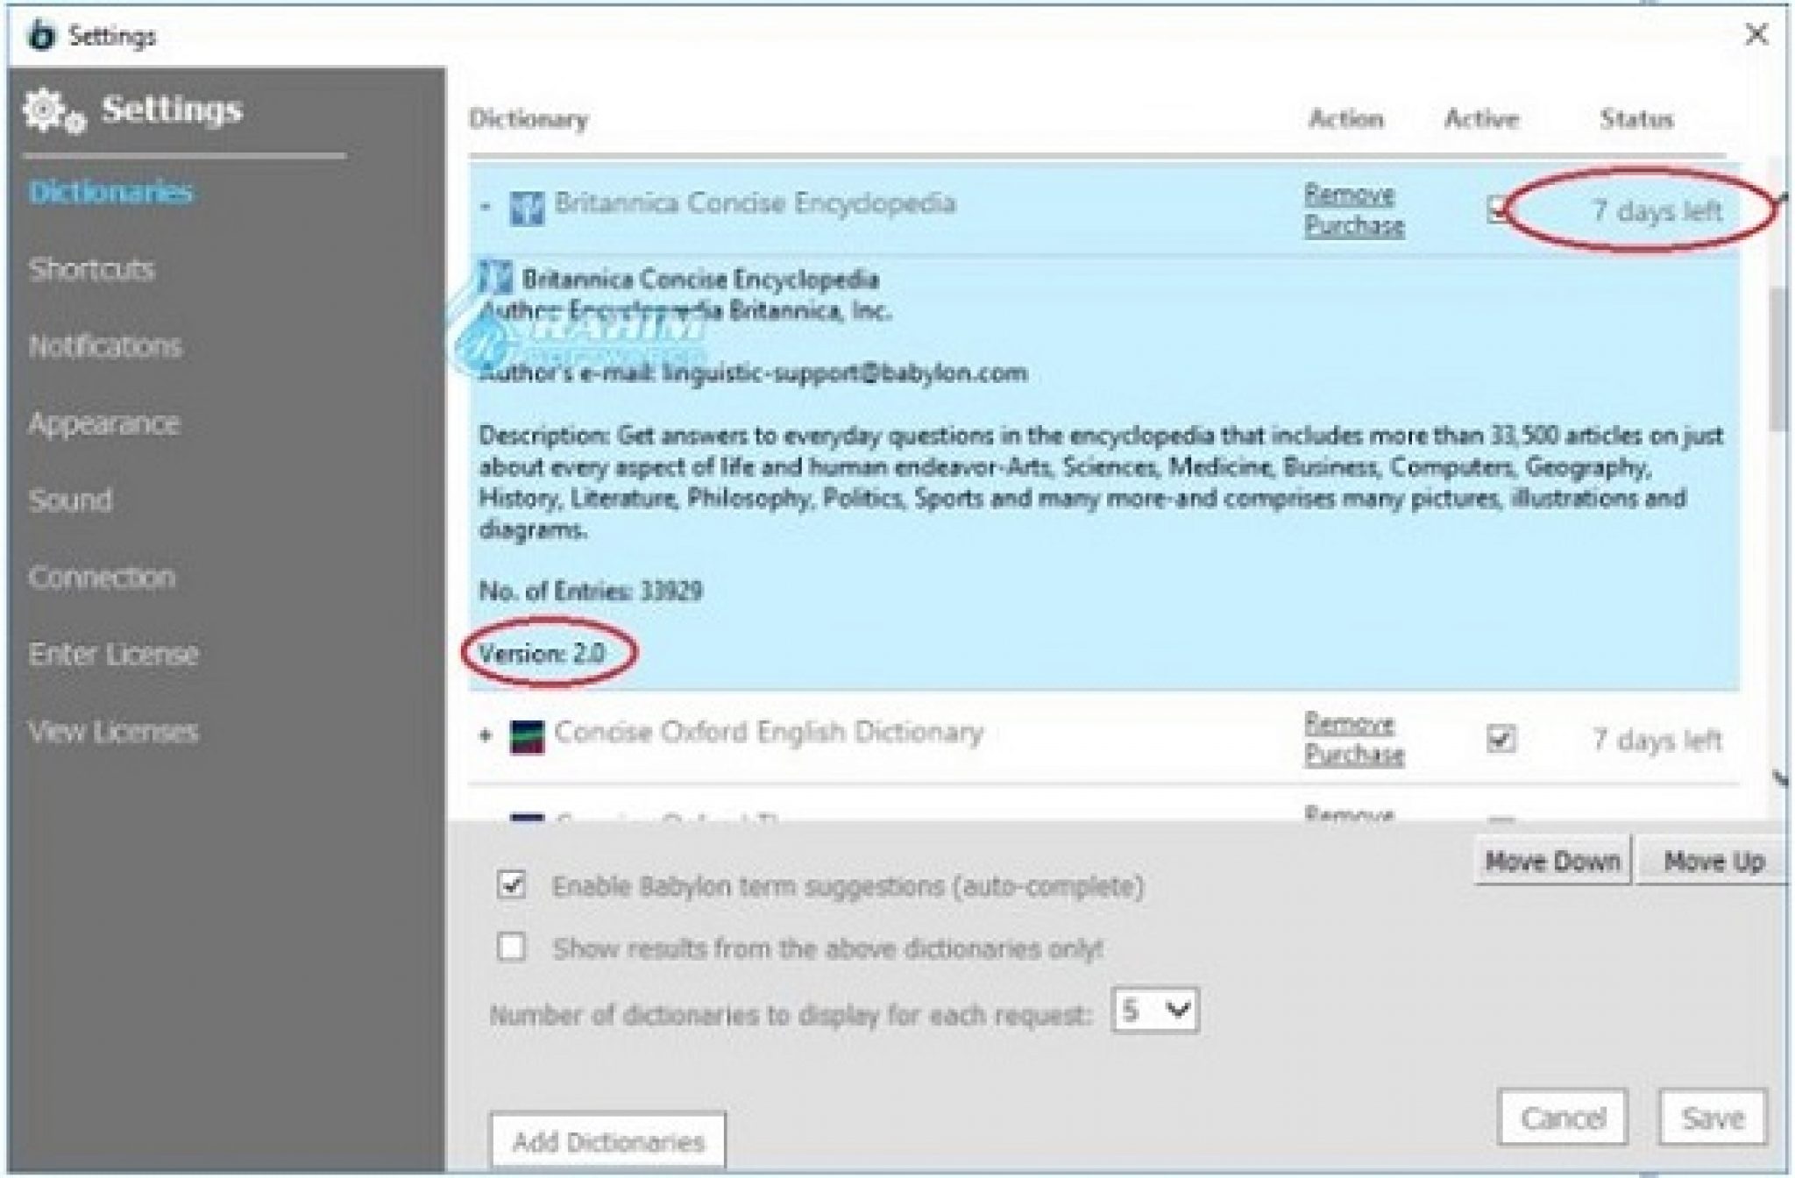Expand the Concise Oxford English Dictionary entry
Viewport: 1795px width, 1178px height.
click(486, 734)
